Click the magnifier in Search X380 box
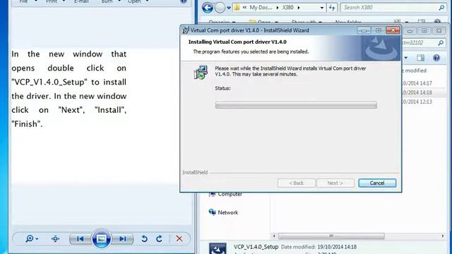Screen dimensions: 452x254 (x=441, y=8)
